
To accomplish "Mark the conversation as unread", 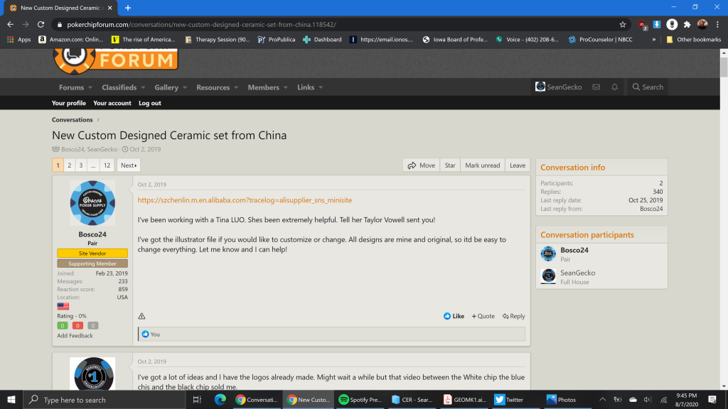I will click(x=482, y=165).
